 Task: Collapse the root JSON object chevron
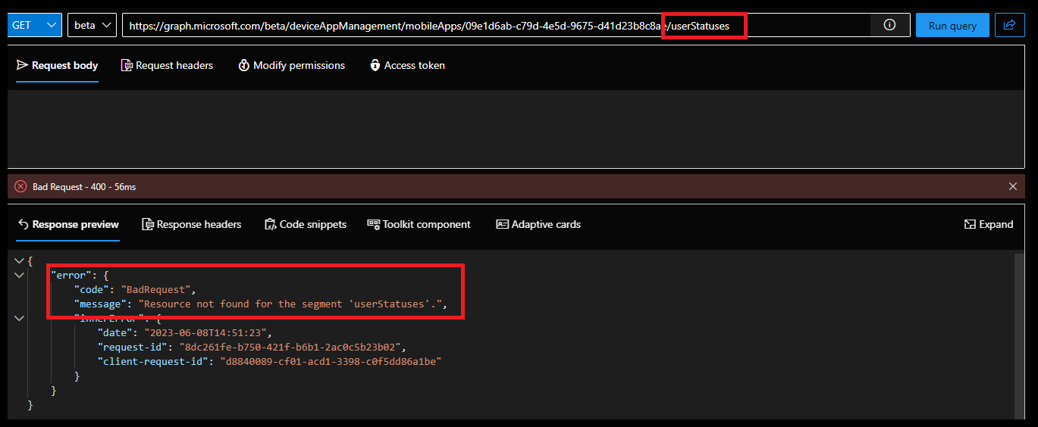19,260
